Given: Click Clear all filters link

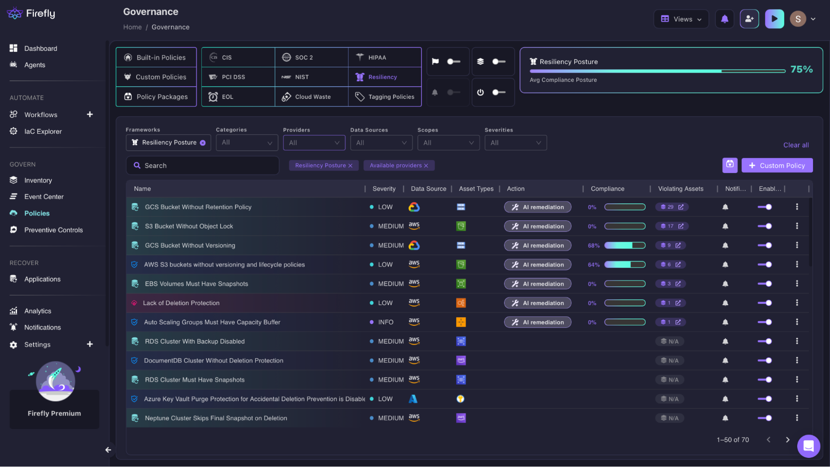Looking at the screenshot, I should (x=796, y=145).
